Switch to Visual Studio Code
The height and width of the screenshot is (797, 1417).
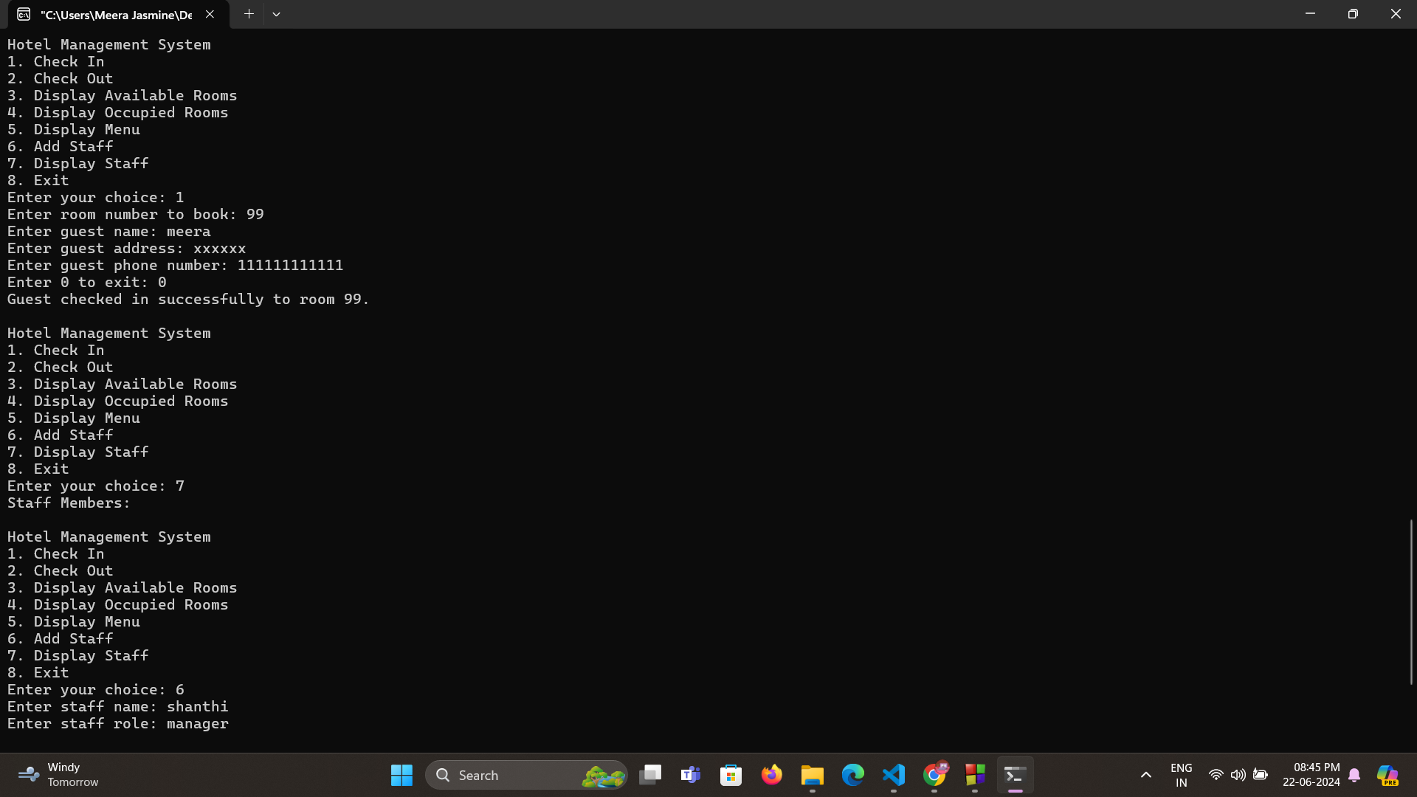pyautogui.click(x=894, y=775)
